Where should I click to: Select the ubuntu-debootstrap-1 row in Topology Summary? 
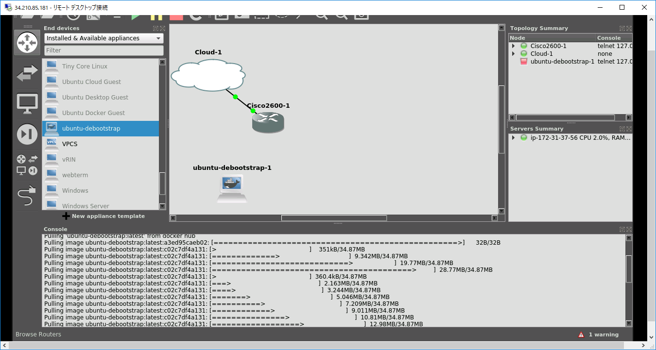[x=570, y=62]
